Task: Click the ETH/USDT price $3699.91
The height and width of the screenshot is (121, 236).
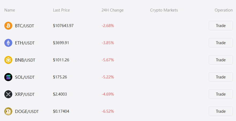Action: (61, 43)
